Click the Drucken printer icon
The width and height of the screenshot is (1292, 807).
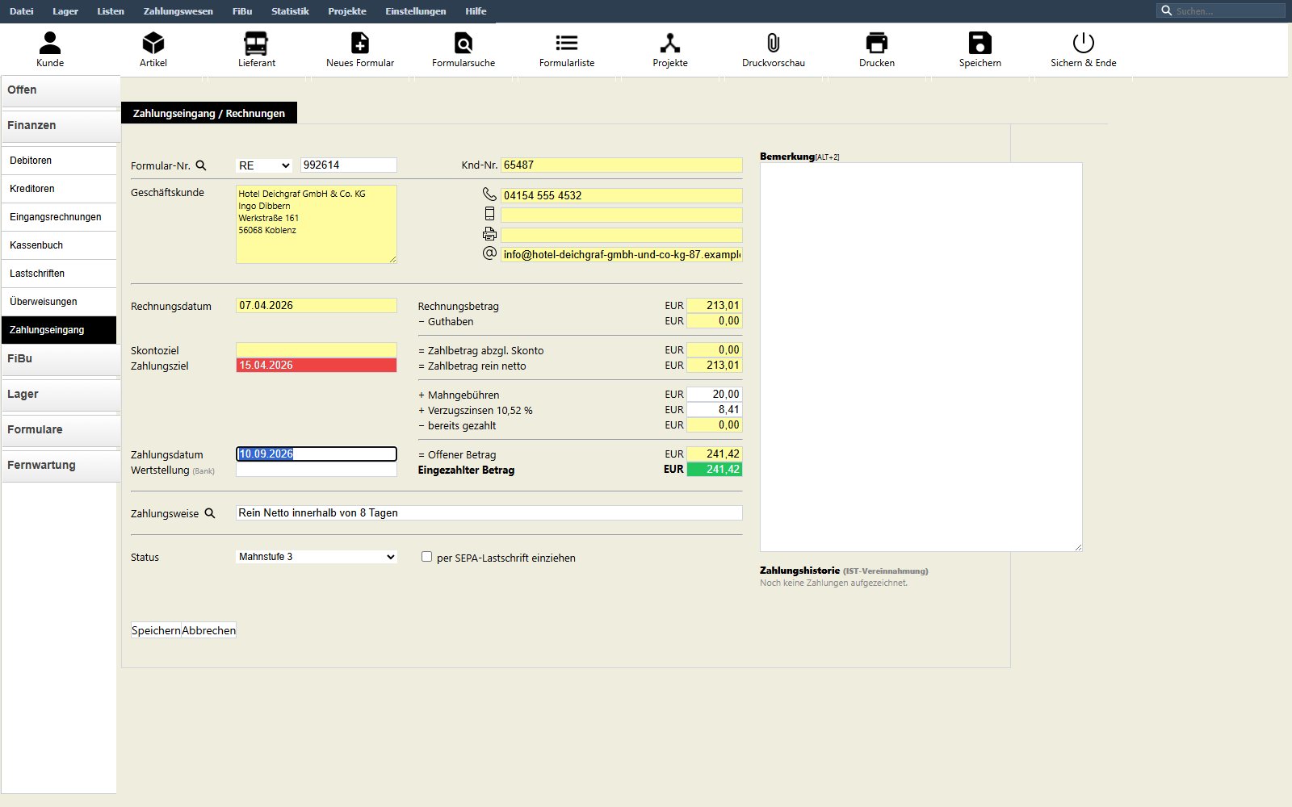tap(877, 43)
